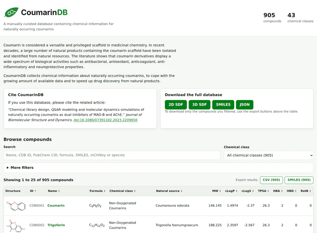The width and height of the screenshot is (317, 233).
Task: Click Showing 1 to 25 of 905 compounds text
Action: tap(38, 180)
